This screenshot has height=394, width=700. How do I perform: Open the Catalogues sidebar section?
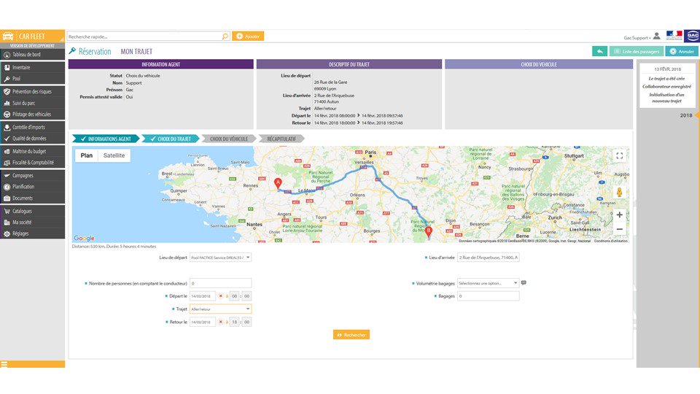(x=32, y=211)
